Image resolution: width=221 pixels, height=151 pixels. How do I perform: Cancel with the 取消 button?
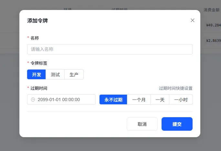click(x=142, y=124)
